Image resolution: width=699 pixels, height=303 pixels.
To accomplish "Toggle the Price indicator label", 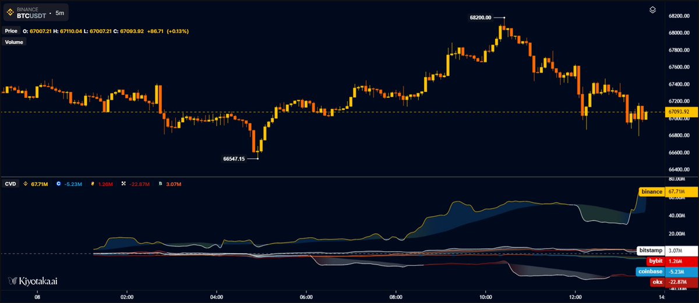I will (x=12, y=31).
